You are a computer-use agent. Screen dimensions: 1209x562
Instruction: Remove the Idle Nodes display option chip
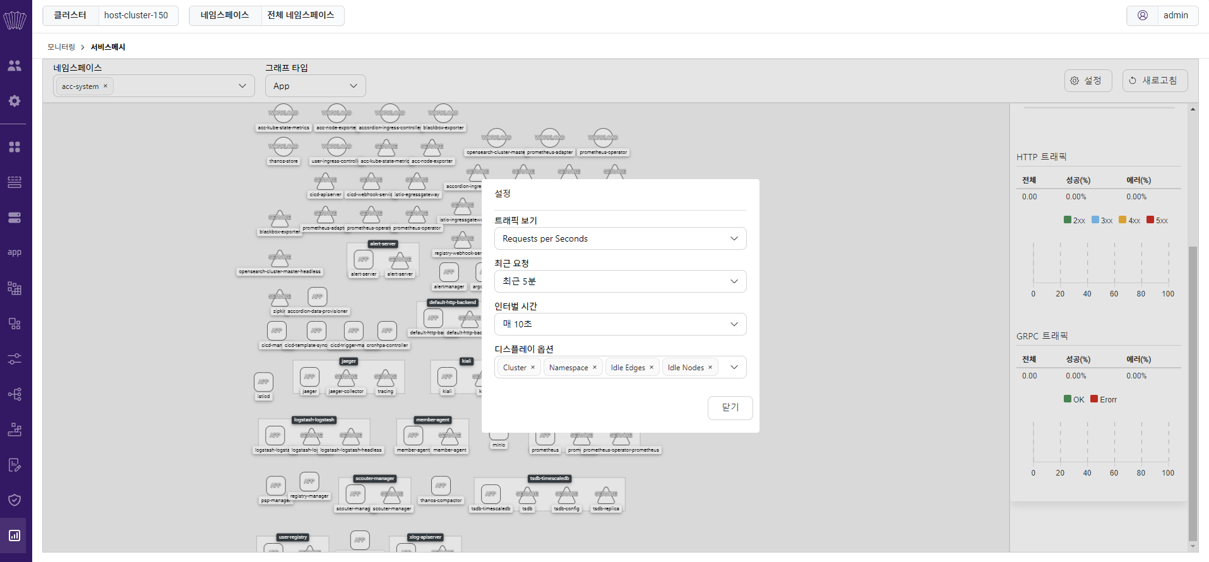click(x=710, y=367)
